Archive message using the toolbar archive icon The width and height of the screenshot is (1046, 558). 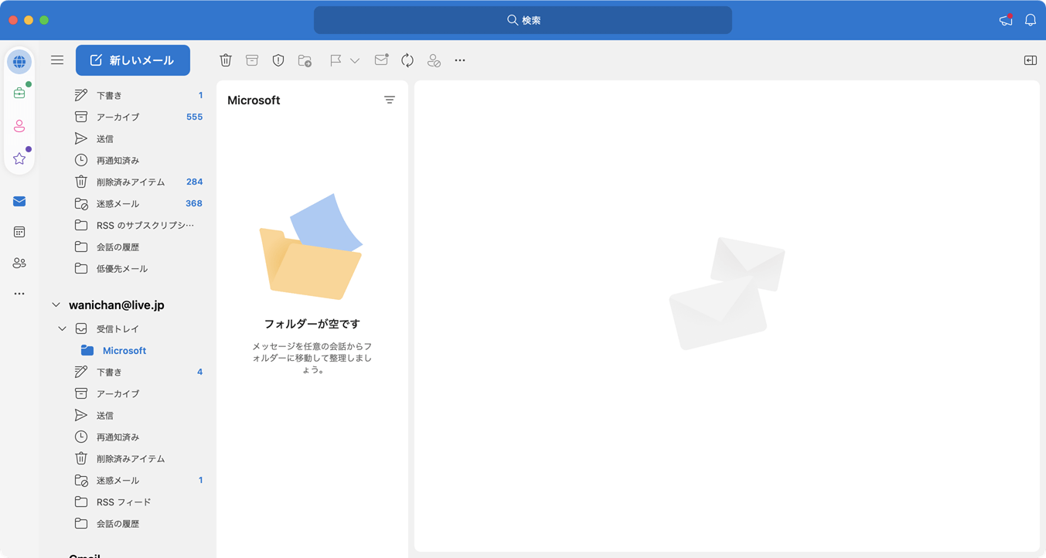click(252, 60)
